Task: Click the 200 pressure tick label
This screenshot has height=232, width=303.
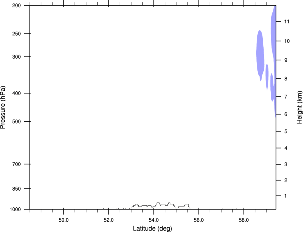Action: (16, 5)
